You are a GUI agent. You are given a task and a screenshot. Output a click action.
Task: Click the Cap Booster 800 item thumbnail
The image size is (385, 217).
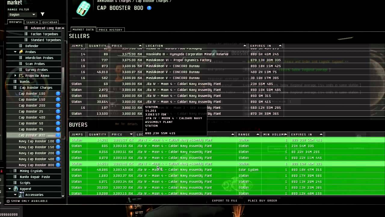click(83, 8)
